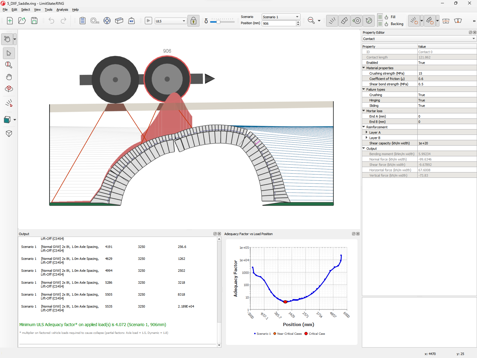The width and height of the screenshot is (477, 358).
Task: Select the 3D rotate cube tool
Action: tap(9, 89)
